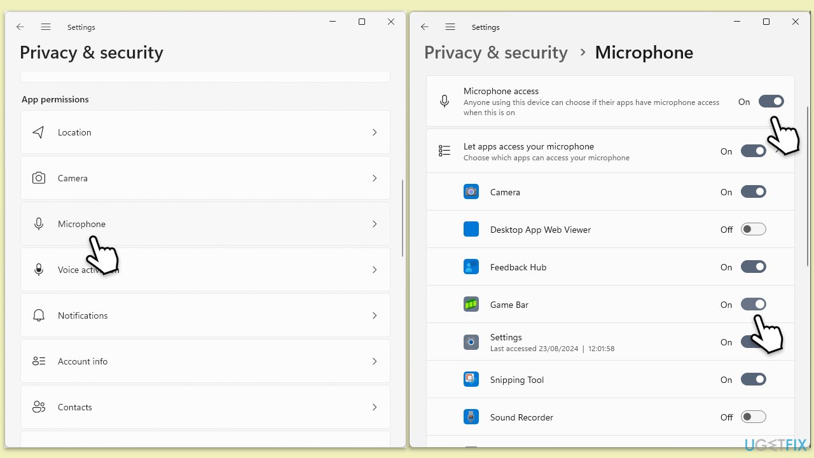
Task: Turn off the Microphone access toggle
Action: point(771,102)
